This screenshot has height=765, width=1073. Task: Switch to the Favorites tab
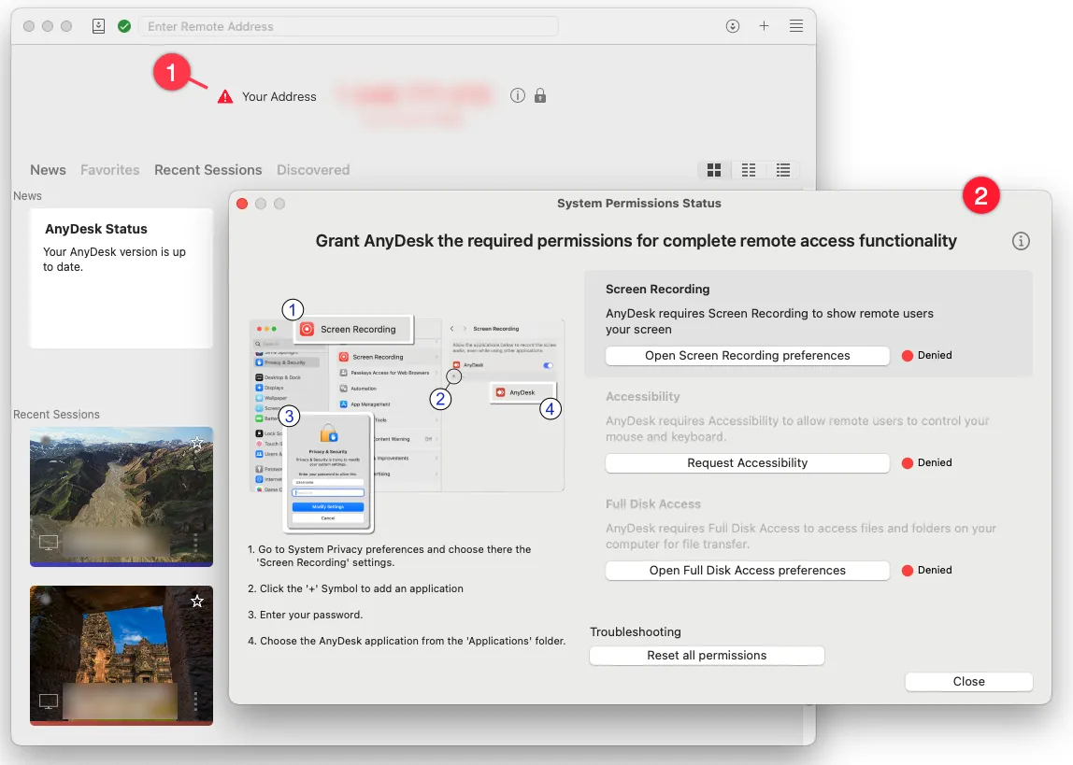(109, 170)
